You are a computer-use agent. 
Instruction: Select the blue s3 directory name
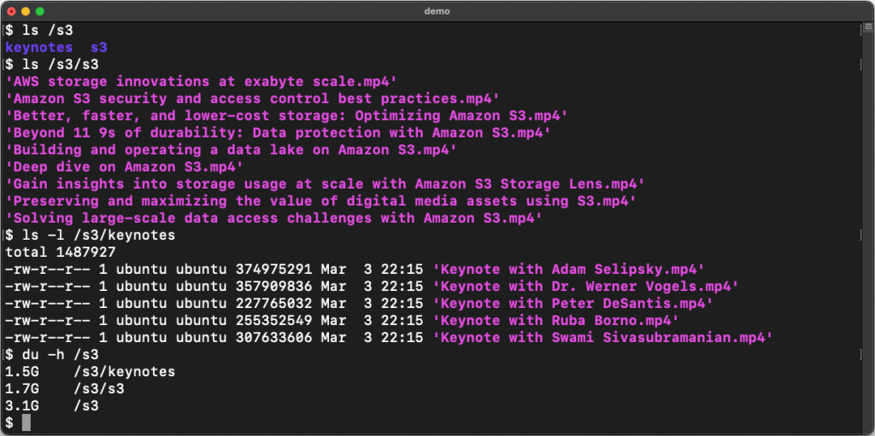click(x=99, y=48)
